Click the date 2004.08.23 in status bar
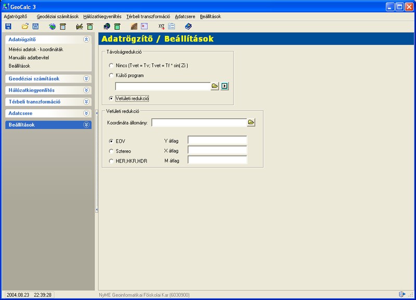This screenshot has width=416, height=300. click(18, 295)
